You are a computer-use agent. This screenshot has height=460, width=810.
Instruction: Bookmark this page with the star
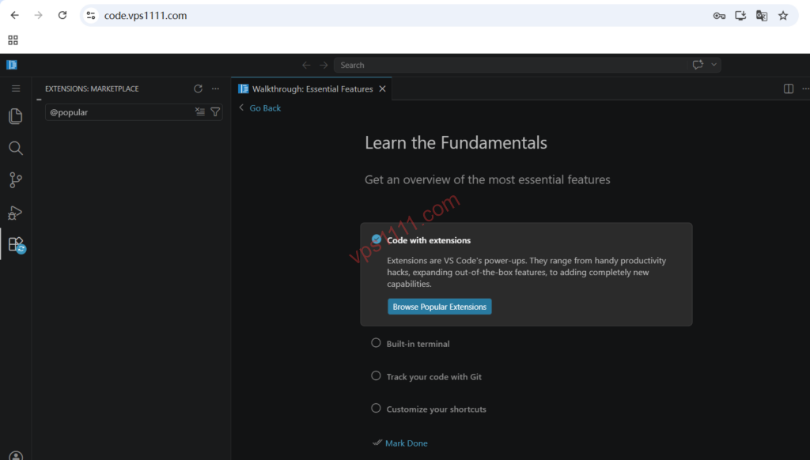(783, 16)
